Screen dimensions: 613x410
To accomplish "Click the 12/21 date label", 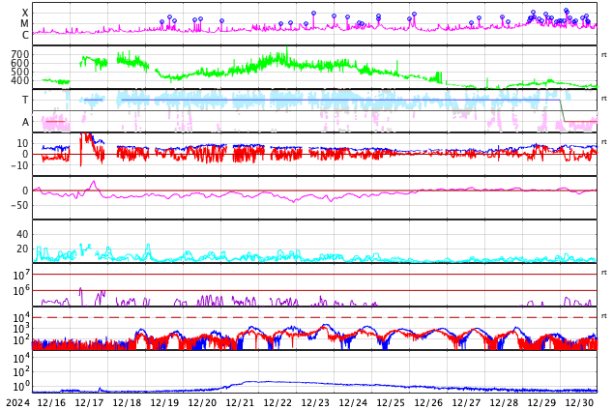I will pos(240,402).
